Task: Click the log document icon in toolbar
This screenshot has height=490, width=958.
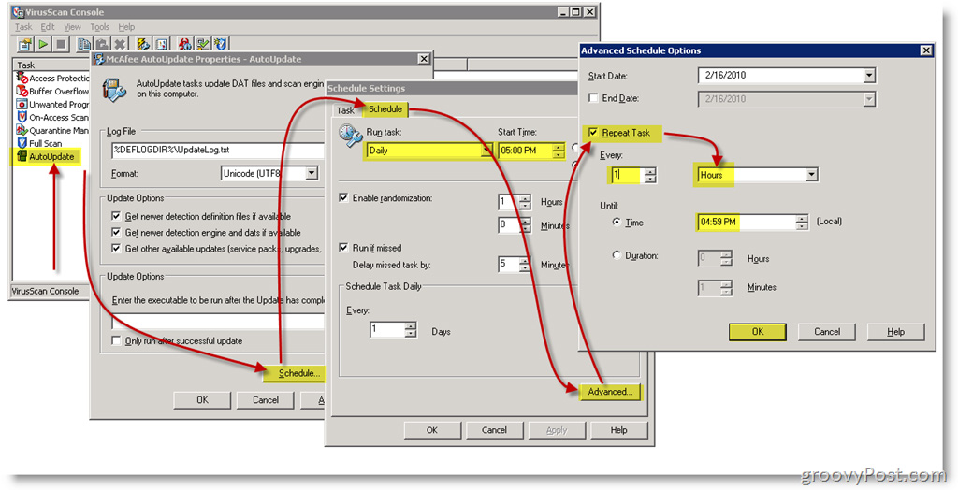Action: [162, 44]
